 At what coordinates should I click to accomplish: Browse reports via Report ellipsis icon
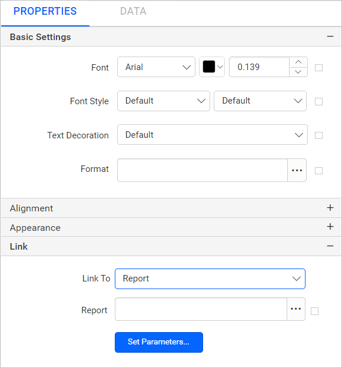[x=295, y=309]
